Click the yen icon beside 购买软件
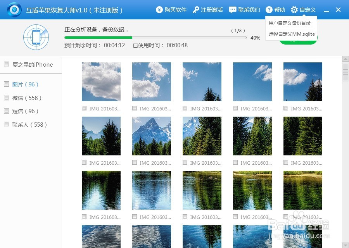 (159, 10)
